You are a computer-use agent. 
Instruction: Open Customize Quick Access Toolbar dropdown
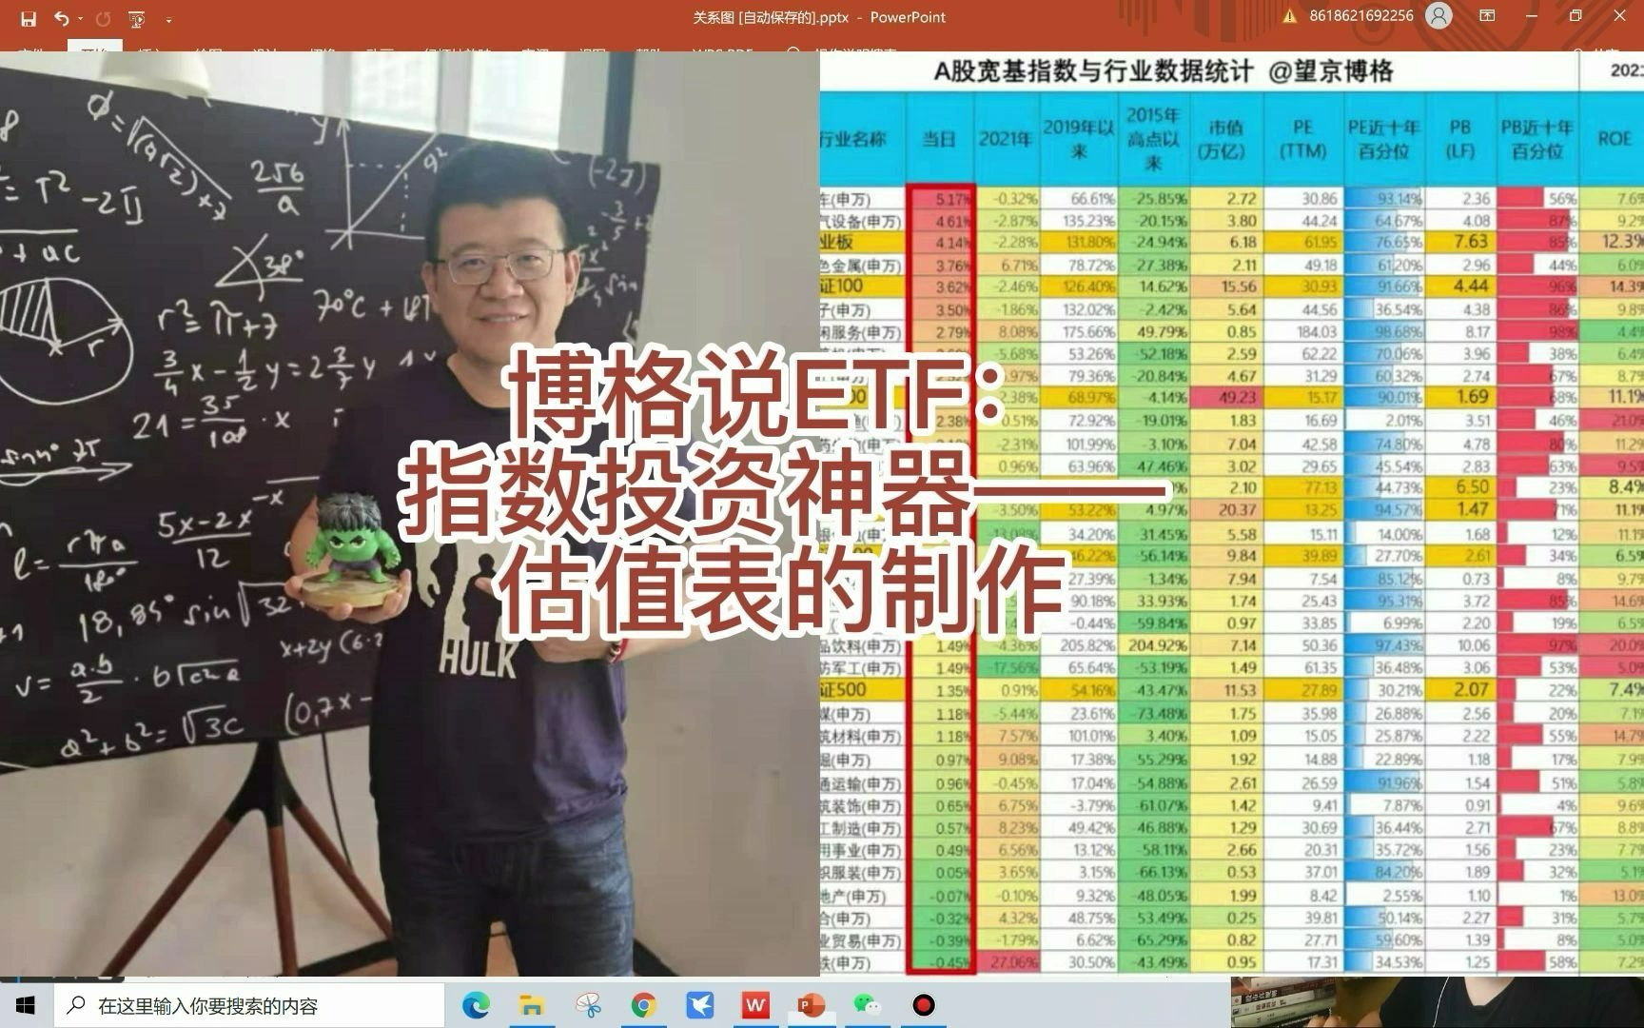click(168, 19)
